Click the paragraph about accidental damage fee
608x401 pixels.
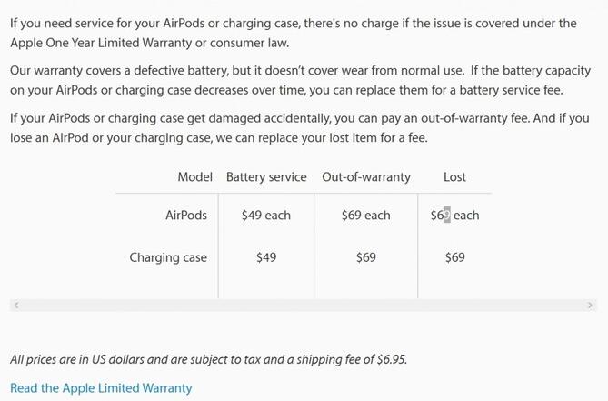(300, 128)
